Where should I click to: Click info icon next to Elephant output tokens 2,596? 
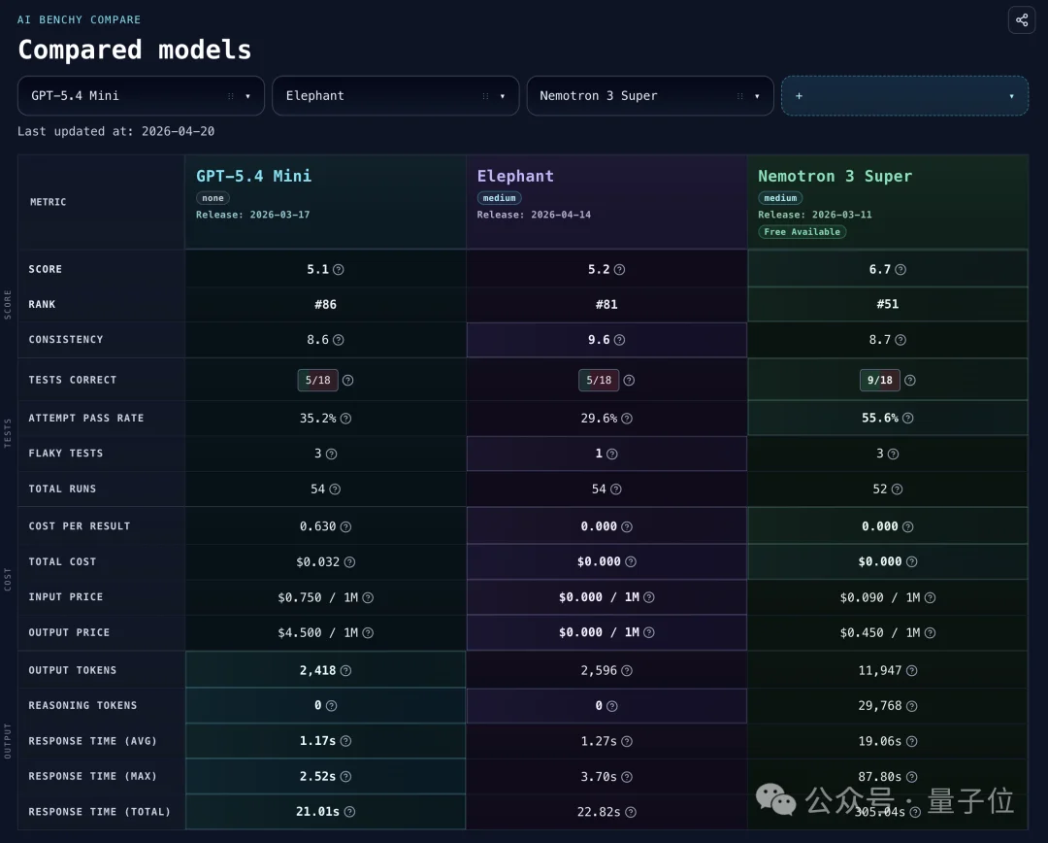(x=627, y=670)
